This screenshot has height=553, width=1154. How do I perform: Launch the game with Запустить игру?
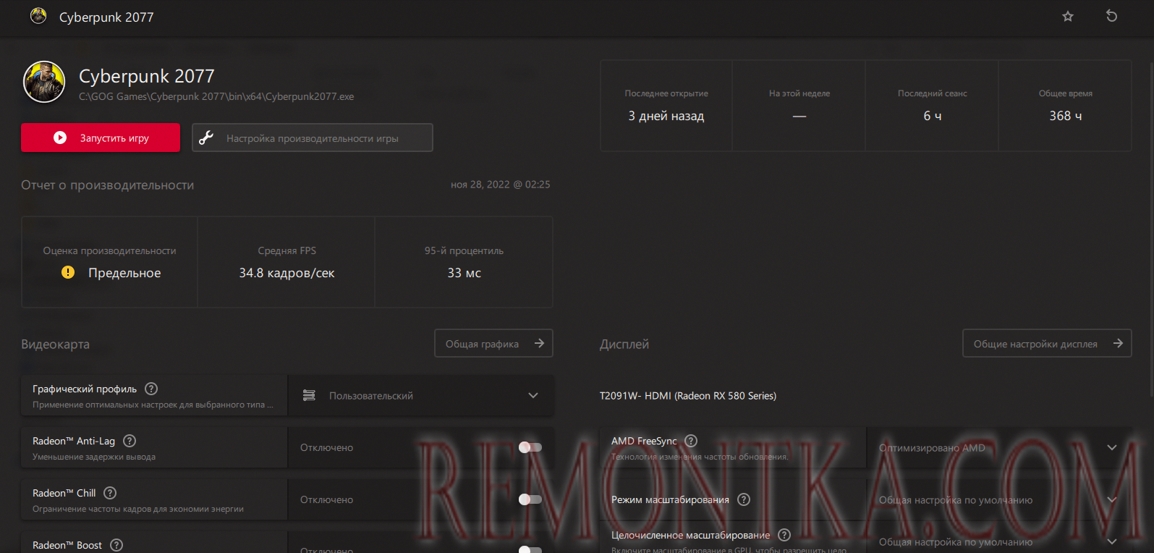101,138
